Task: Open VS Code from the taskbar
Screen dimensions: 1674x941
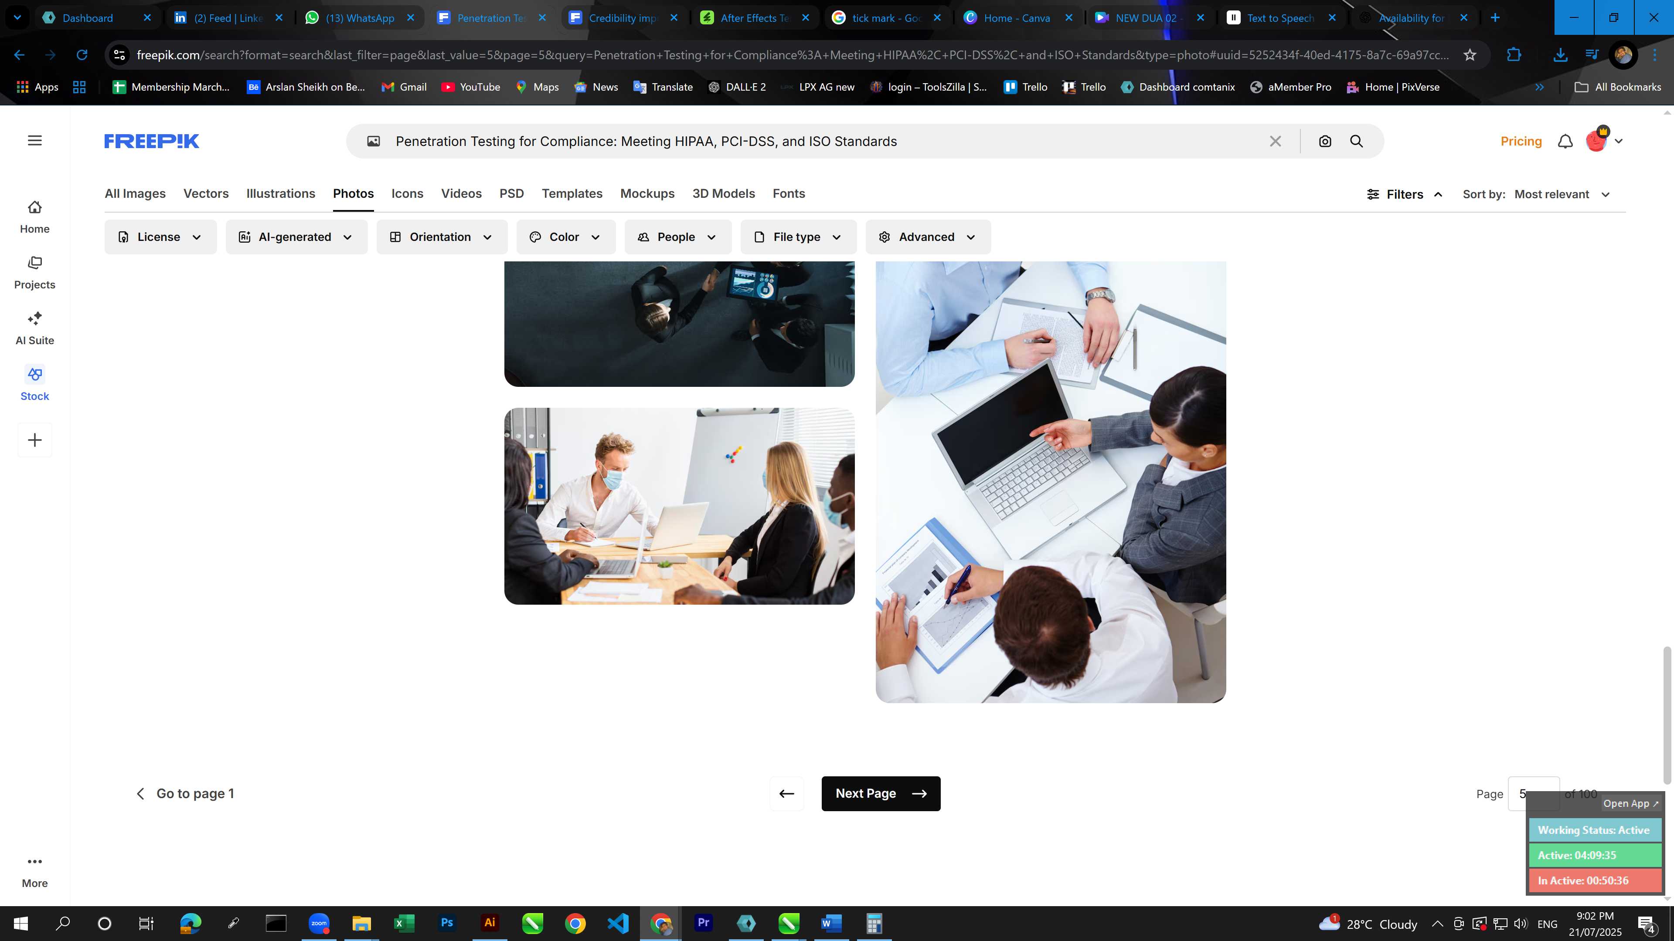Action: click(x=618, y=923)
